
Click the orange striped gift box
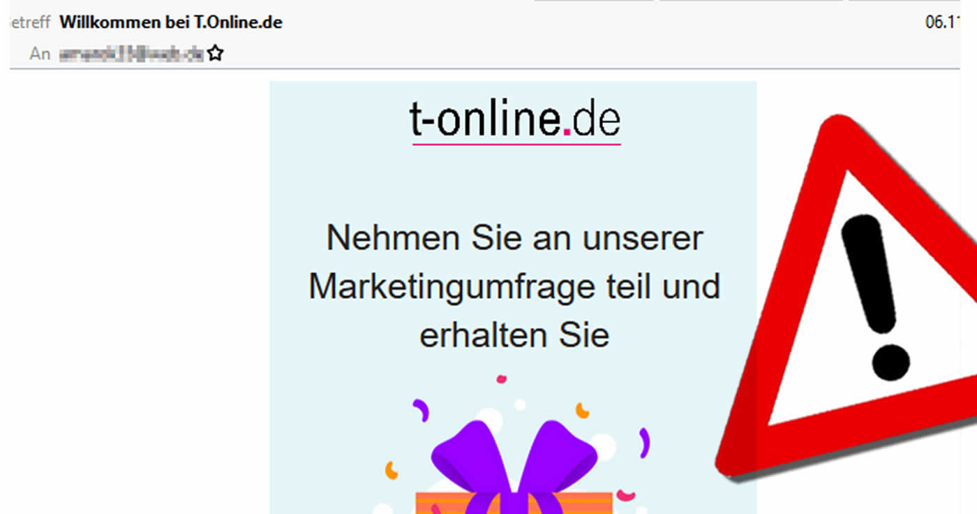pyautogui.click(x=514, y=503)
